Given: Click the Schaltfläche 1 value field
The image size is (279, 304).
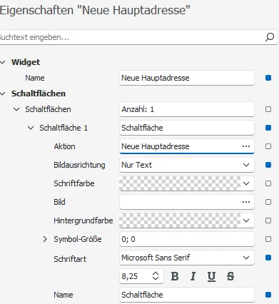Looking at the screenshot, I should [187, 128].
